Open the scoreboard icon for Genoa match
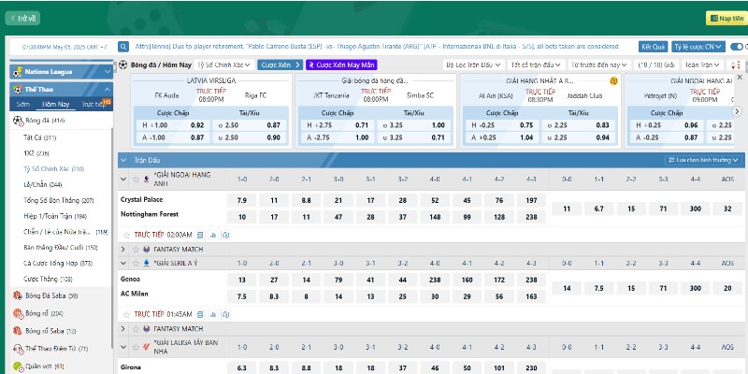The image size is (748, 374). [202, 313]
